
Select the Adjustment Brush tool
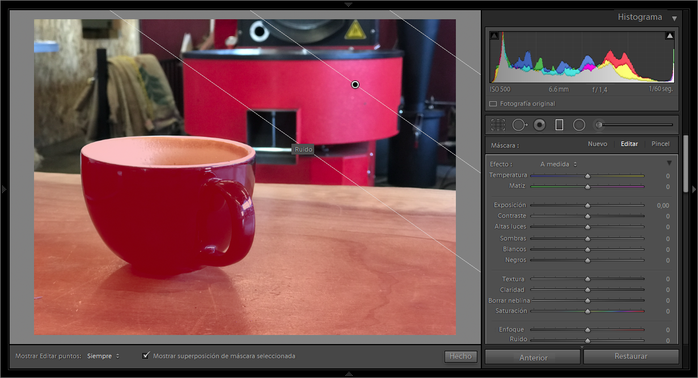tap(599, 124)
